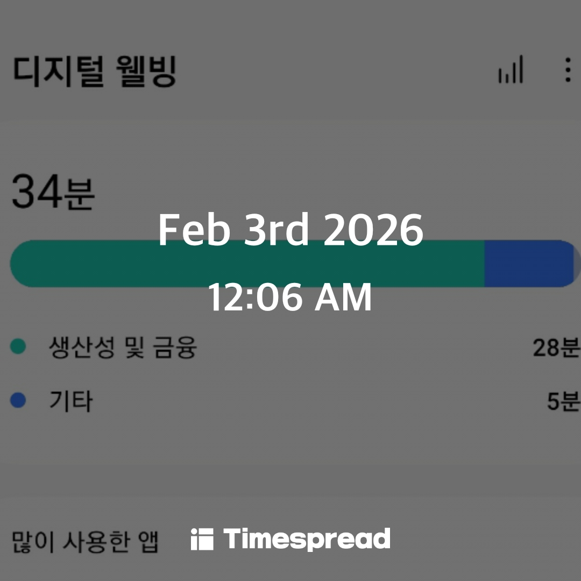
Task: Tap the 28분 usage value
Action: point(556,348)
